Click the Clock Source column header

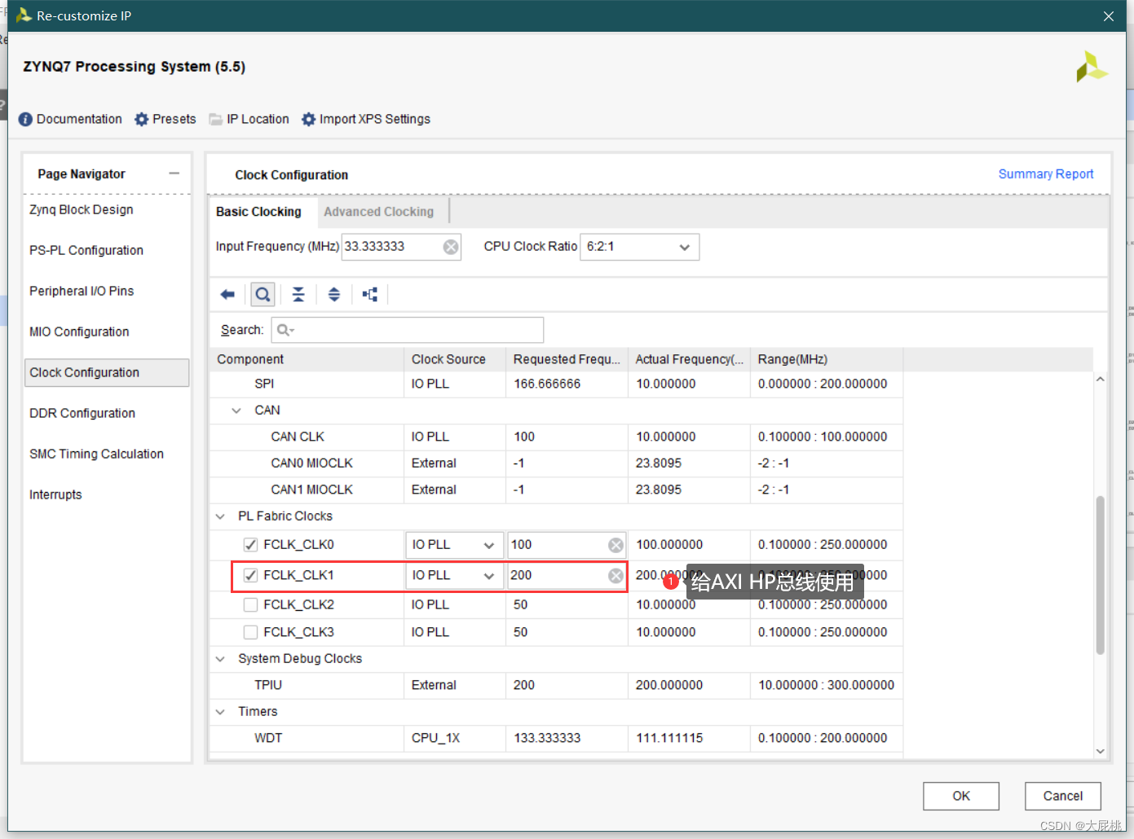pyautogui.click(x=454, y=359)
